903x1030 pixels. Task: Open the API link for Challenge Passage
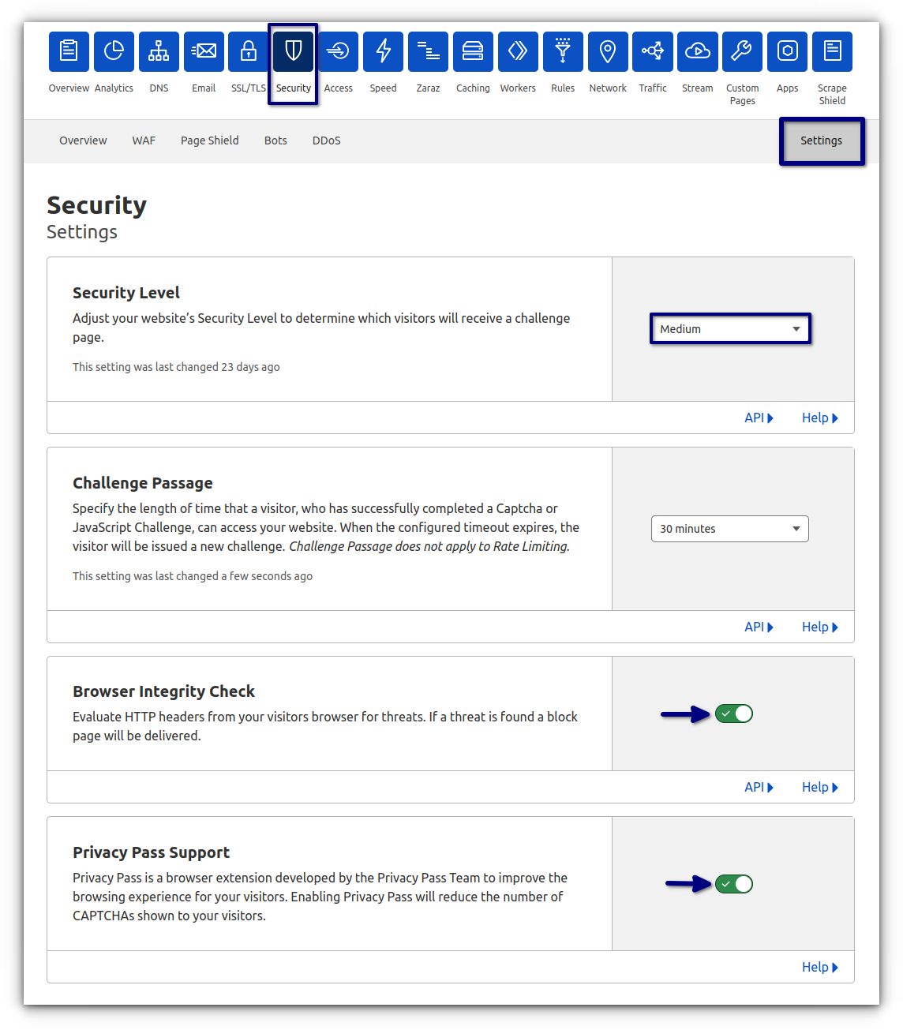point(758,626)
